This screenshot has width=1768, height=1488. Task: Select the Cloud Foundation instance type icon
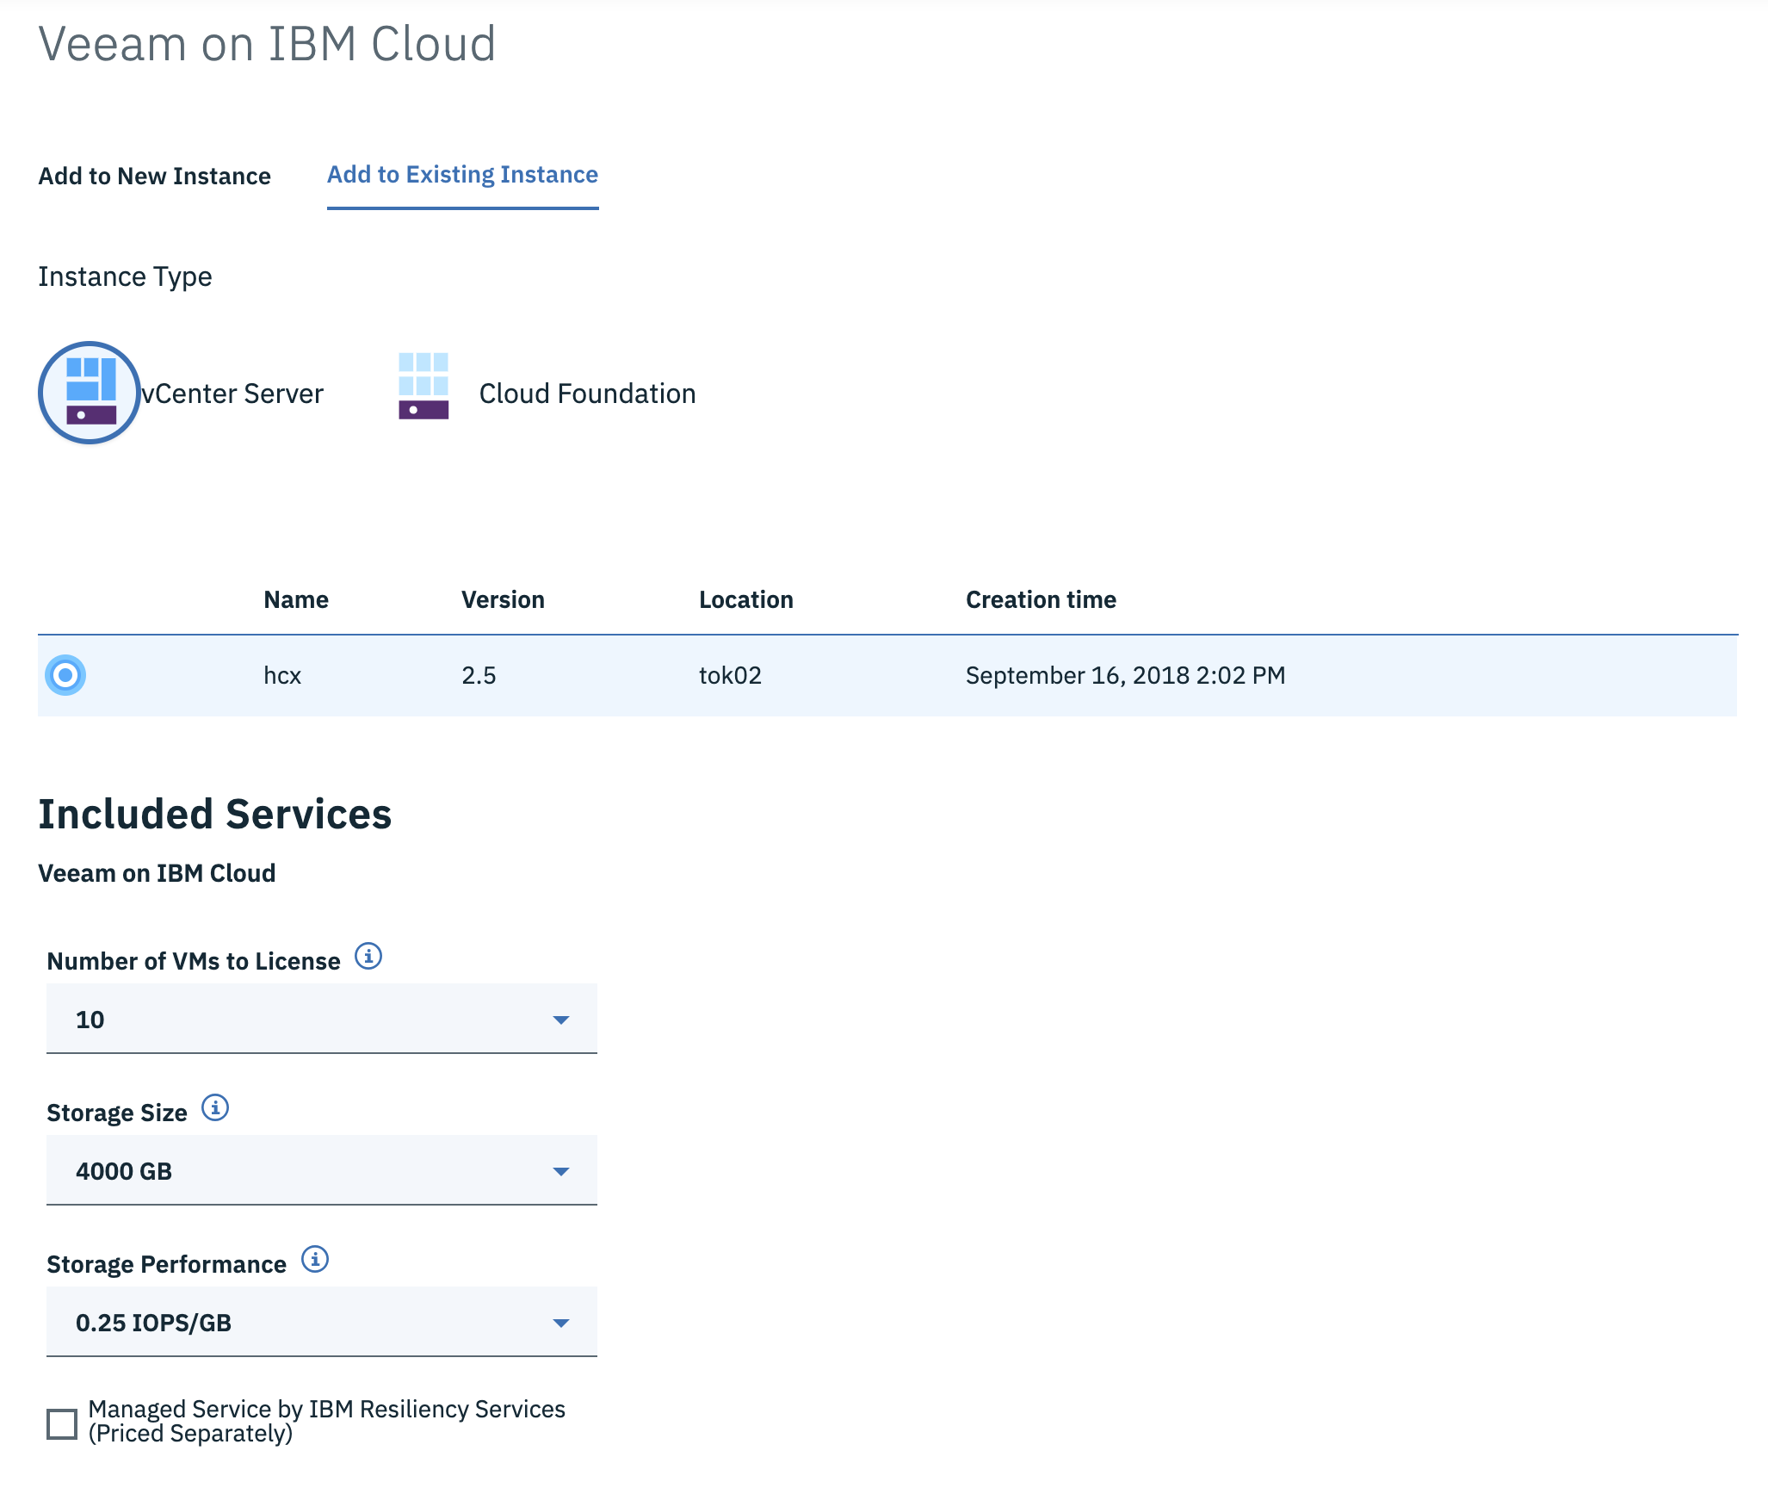(423, 394)
